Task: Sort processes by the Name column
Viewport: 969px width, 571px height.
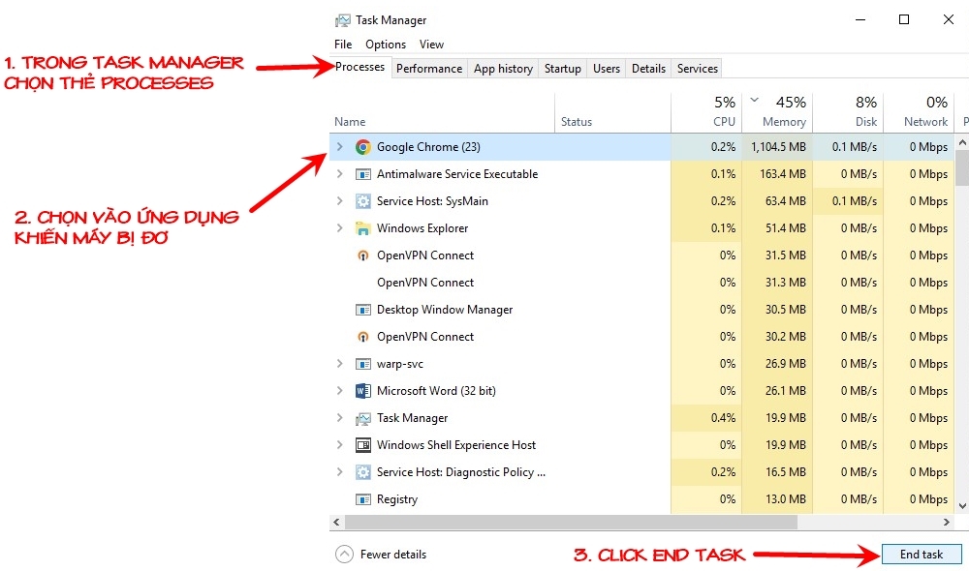Action: click(442, 113)
